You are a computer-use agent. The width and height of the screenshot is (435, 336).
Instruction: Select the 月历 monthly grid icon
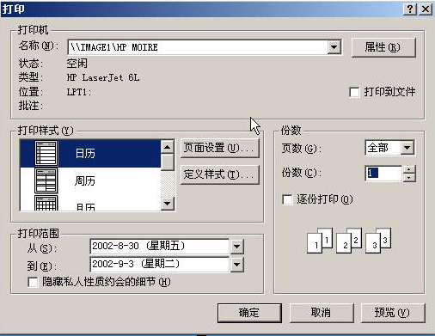click(46, 203)
